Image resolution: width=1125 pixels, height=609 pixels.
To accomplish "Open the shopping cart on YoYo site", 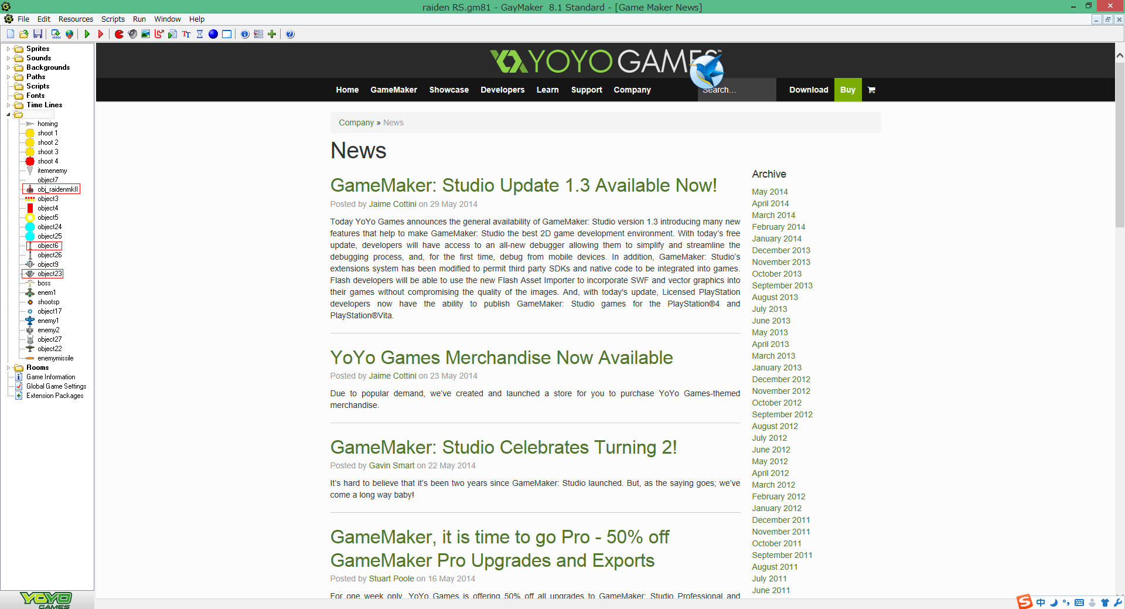I will coord(871,90).
